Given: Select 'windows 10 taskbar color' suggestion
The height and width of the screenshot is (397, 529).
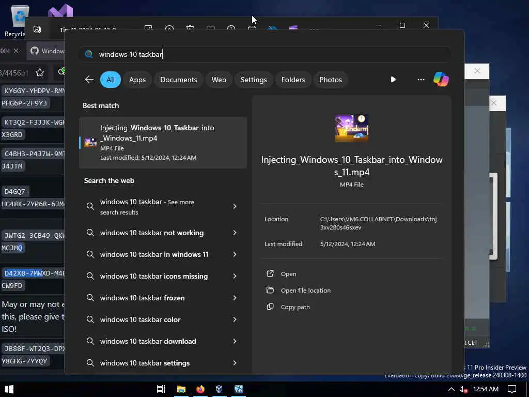Looking at the screenshot, I should pos(141,319).
